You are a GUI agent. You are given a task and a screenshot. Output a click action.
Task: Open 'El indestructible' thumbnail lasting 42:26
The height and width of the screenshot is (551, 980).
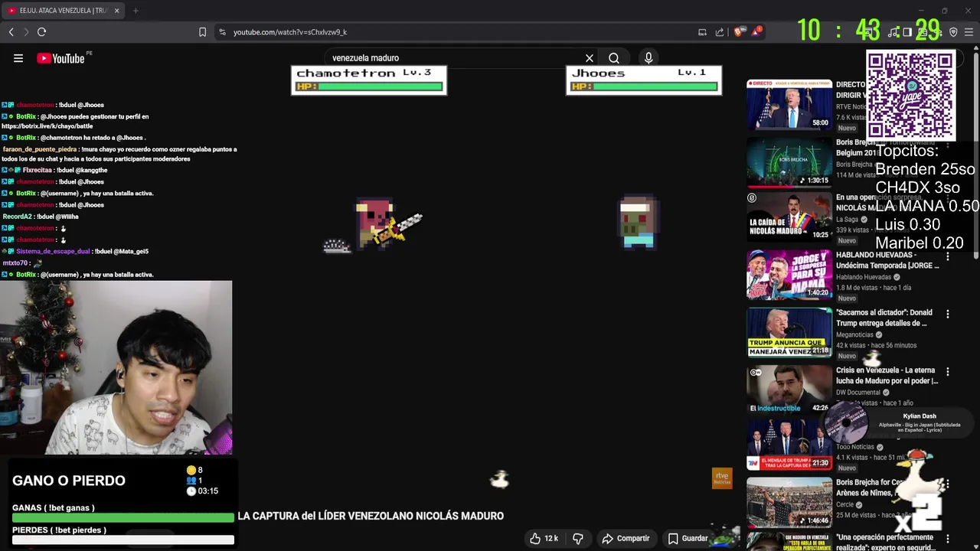789,390
